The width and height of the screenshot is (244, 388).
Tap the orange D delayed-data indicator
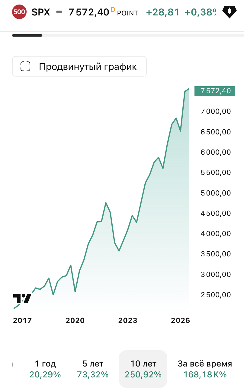[113, 10]
